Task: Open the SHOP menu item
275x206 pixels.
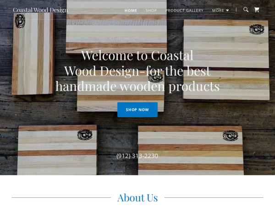Action: point(151,11)
